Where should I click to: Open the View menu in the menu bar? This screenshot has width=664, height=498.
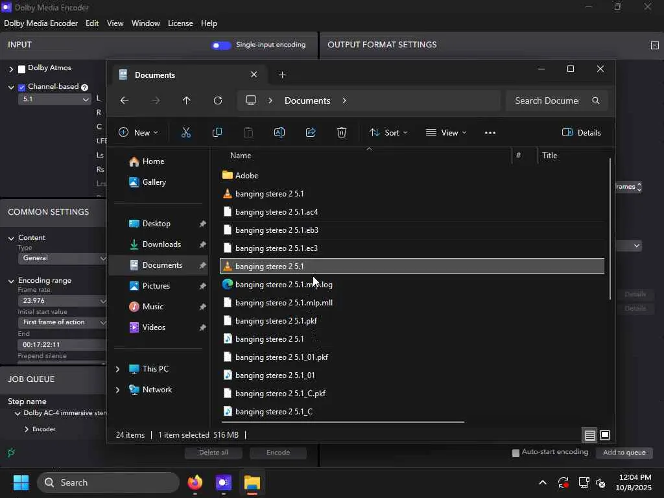tap(115, 23)
